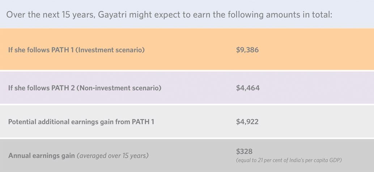Click the $328 annual gain figure
Viewport: 374px width, 172px height.
[244, 151]
